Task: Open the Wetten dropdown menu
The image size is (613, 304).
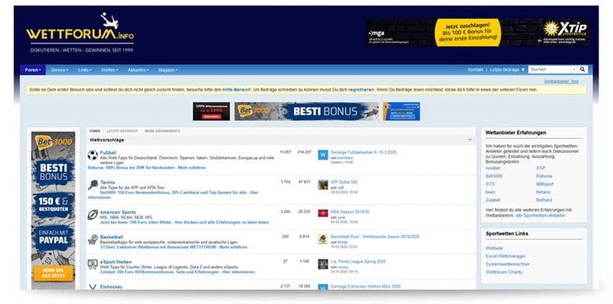Action: (x=109, y=70)
